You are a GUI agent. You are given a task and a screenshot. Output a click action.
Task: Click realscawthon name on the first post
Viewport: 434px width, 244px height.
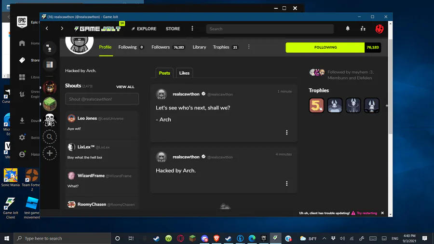[x=186, y=94]
